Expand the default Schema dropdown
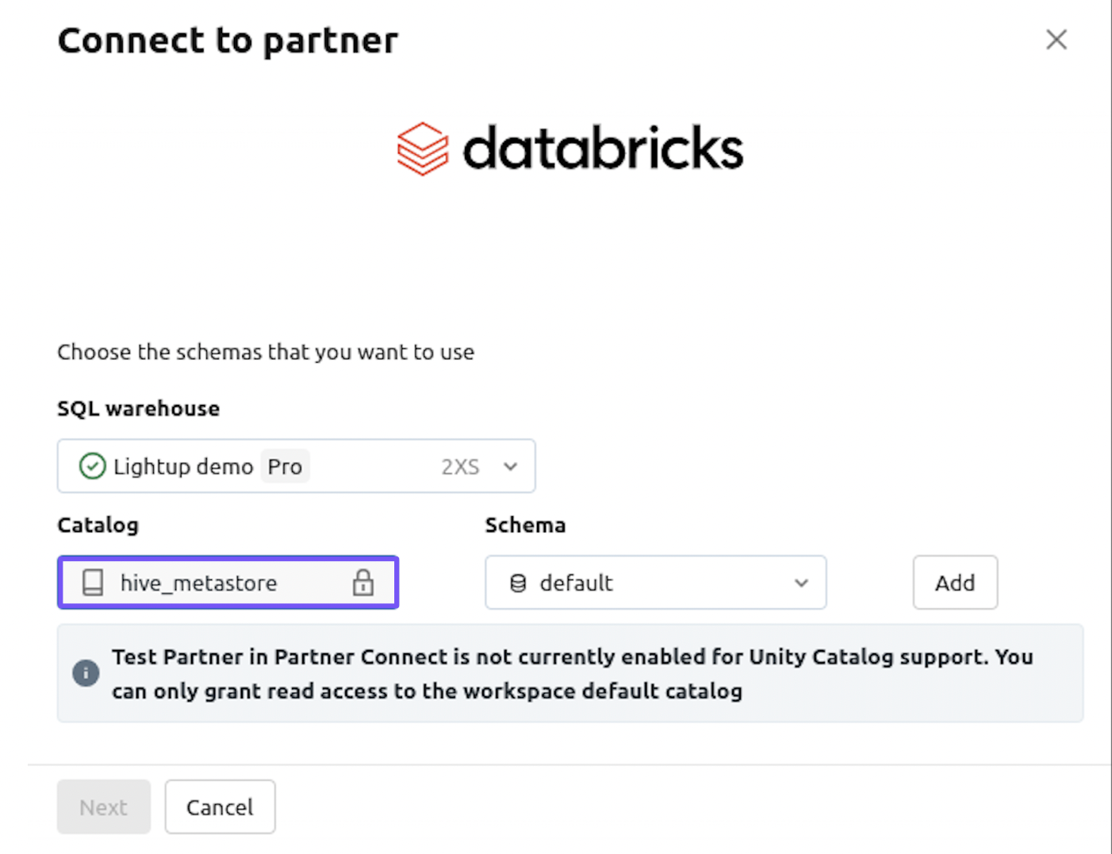The image size is (1112, 854). coord(800,583)
